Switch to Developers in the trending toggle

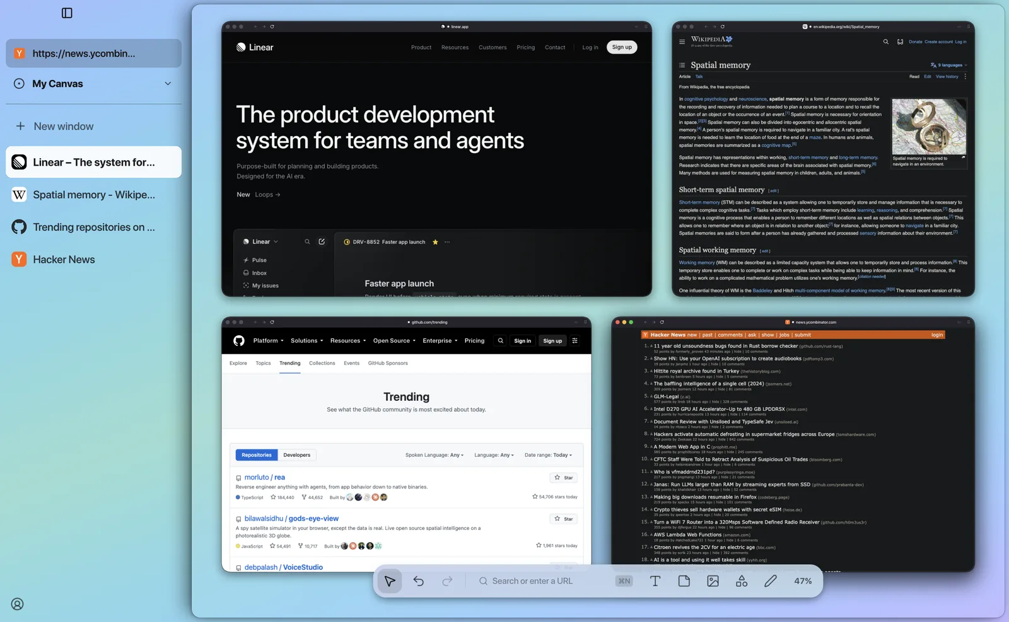point(297,455)
